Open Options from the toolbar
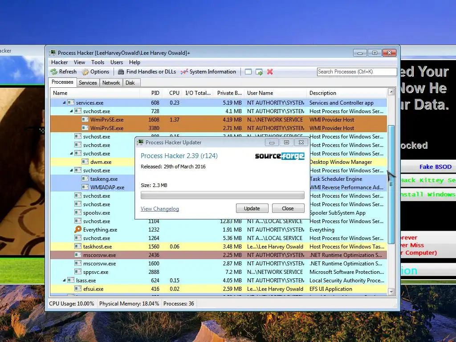Screen dimensions: 456x342 [96, 72]
